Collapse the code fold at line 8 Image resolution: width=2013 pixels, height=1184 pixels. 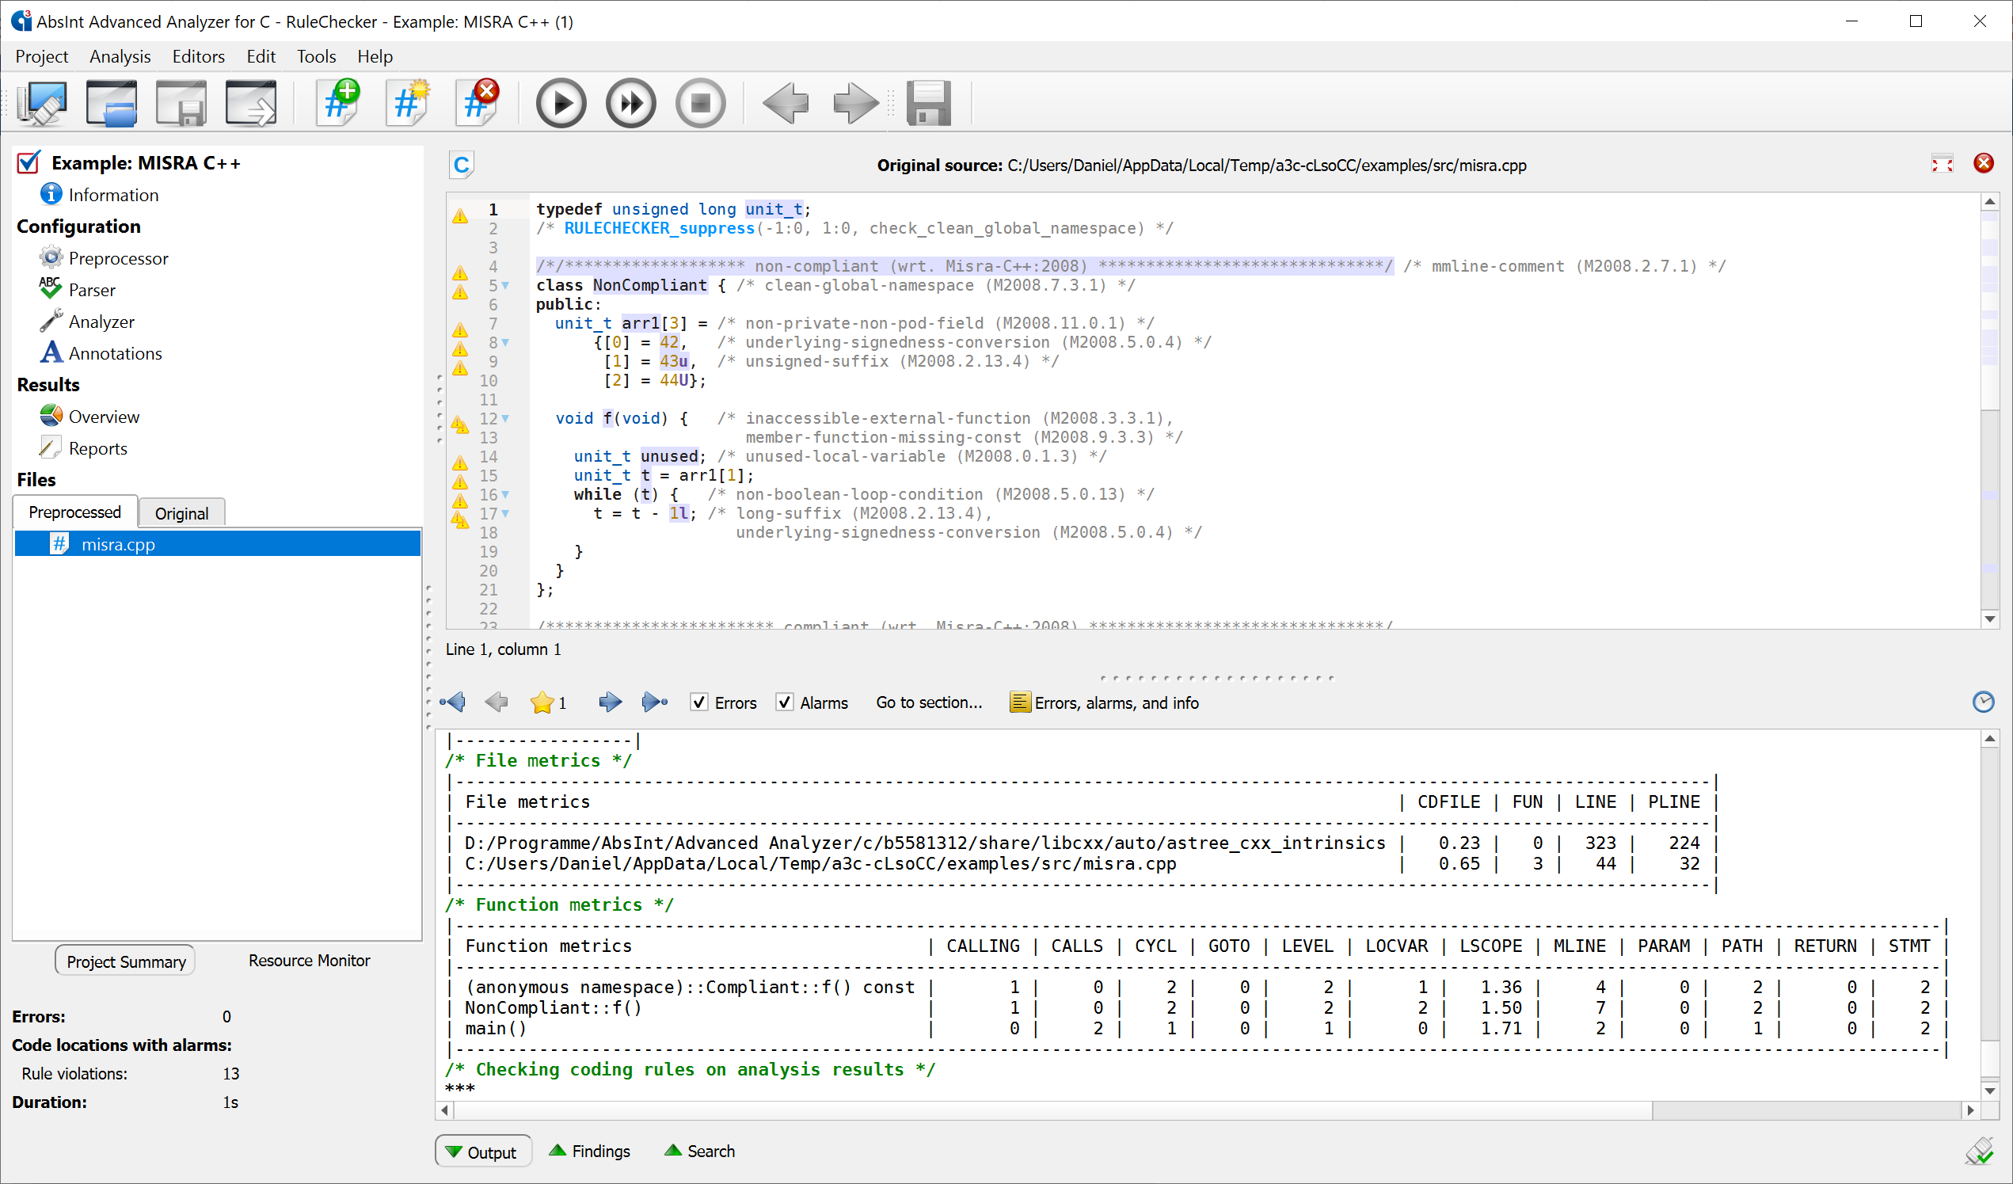point(505,343)
